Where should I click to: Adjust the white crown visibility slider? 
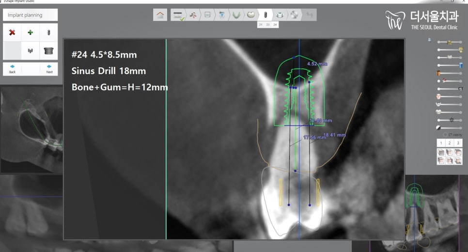pos(450,57)
